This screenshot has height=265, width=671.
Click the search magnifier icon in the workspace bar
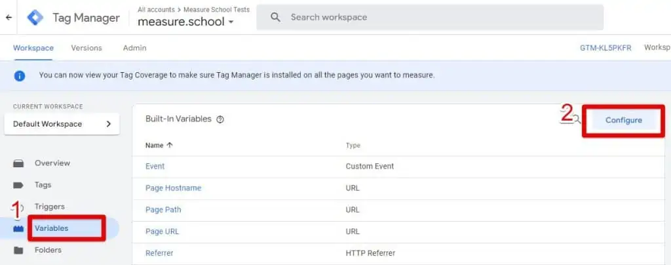pos(276,17)
